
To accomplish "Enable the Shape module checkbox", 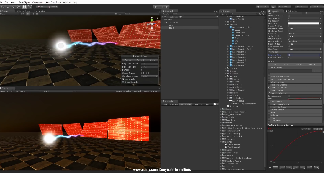I will pos(269,74).
